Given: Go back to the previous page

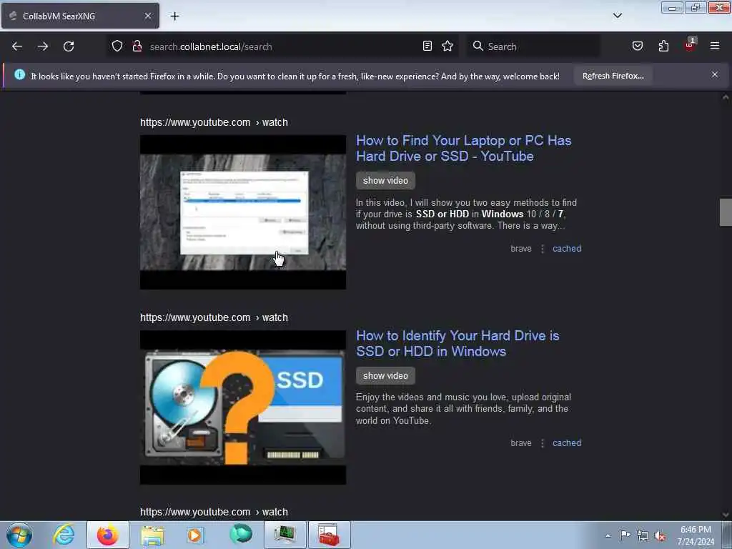Looking at the screenshot, I should 17,46.
